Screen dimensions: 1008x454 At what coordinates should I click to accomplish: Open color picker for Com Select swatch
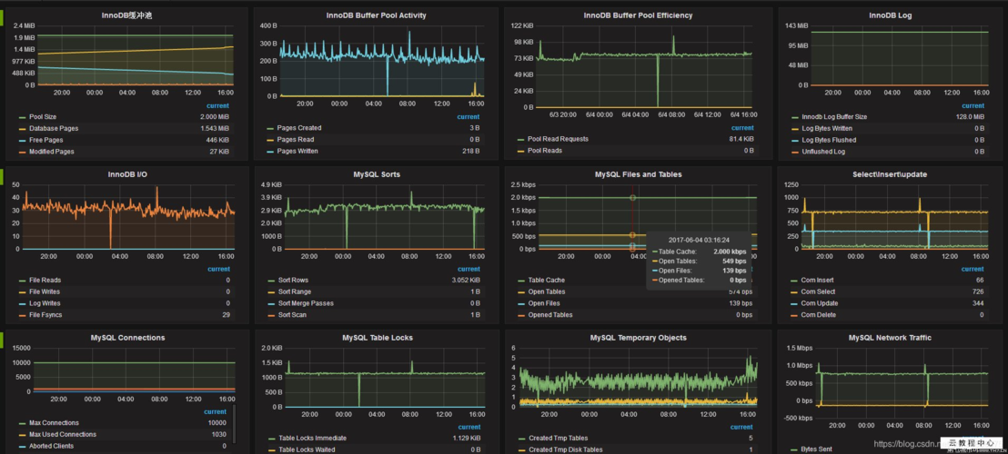point(794,292)
